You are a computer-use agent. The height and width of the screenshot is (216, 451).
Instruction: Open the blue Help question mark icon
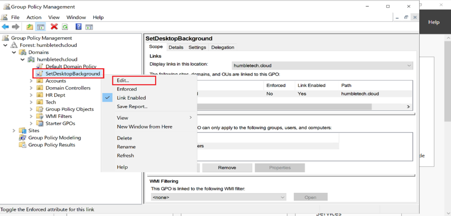click(x=78, y=27)
